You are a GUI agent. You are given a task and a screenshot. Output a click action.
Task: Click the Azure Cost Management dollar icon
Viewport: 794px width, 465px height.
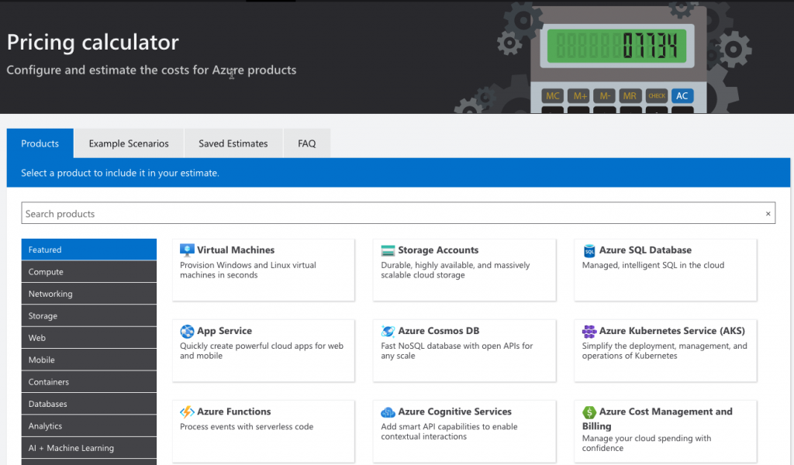589,412
